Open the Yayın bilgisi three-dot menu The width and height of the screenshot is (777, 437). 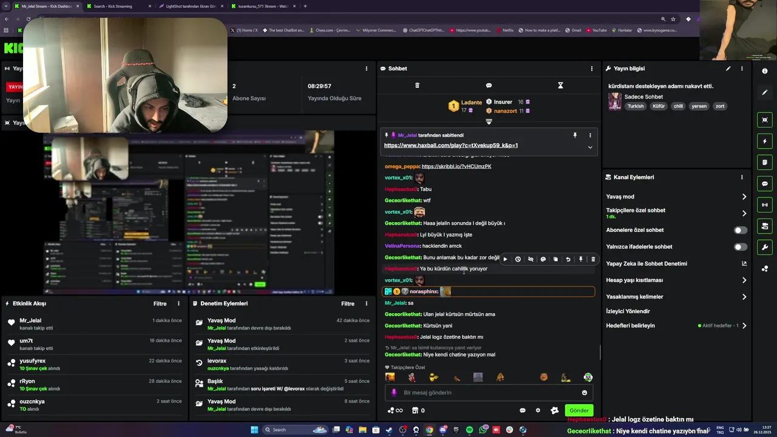(742, 69)
